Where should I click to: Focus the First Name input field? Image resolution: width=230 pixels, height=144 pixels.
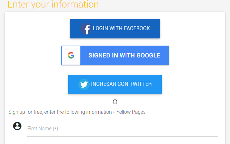pos(122,129)
